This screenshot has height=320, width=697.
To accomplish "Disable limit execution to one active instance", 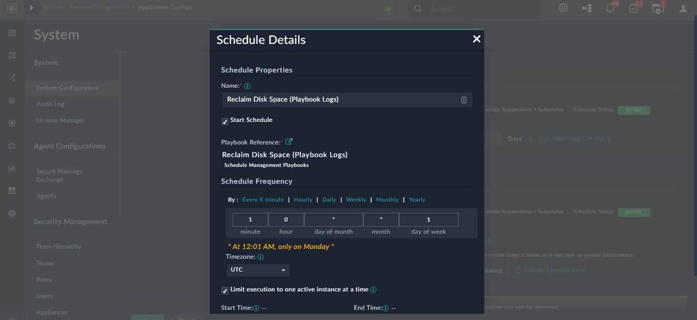I will [225, 290].
